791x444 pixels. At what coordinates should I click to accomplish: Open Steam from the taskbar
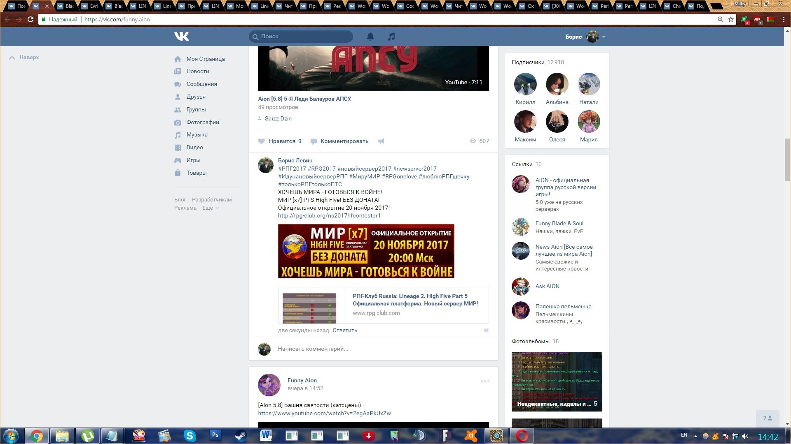pyautogui.click(x=241, y=436)
